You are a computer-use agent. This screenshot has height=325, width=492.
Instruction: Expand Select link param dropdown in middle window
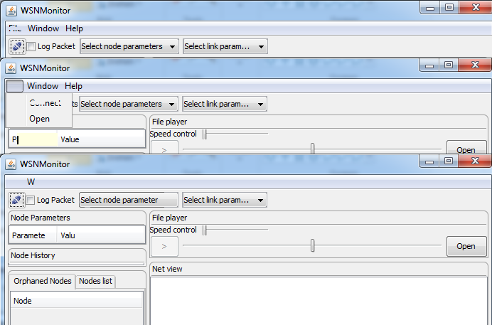click(x=225, y=104)
